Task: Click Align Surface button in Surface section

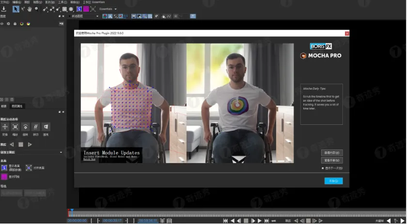Action: click(x=29, y=168)
